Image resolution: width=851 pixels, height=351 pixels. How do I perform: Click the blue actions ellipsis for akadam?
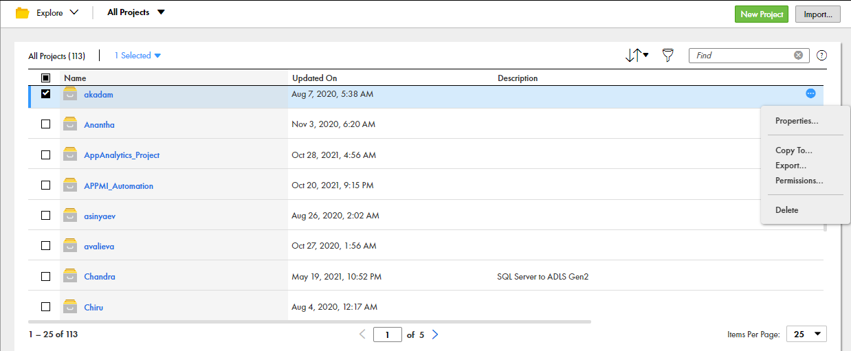(x=810, y=93)
